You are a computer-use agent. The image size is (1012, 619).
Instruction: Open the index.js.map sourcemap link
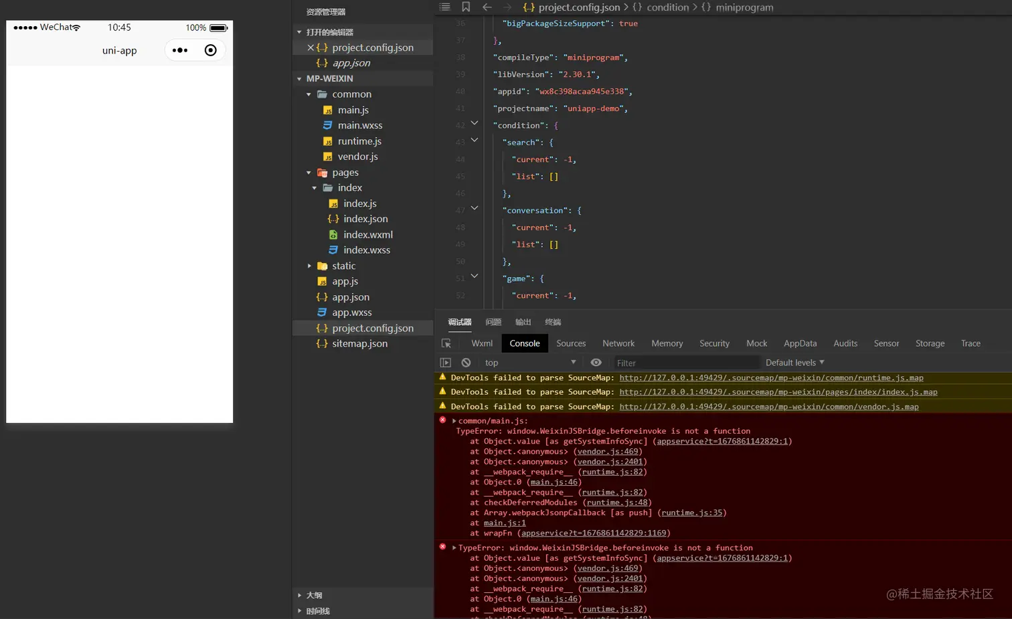point(778,392)
